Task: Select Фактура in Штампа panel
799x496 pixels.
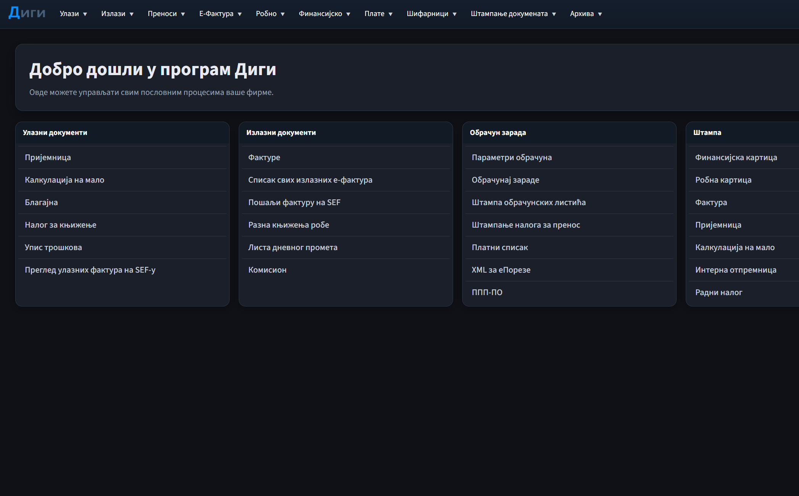Action: point(744,202)
